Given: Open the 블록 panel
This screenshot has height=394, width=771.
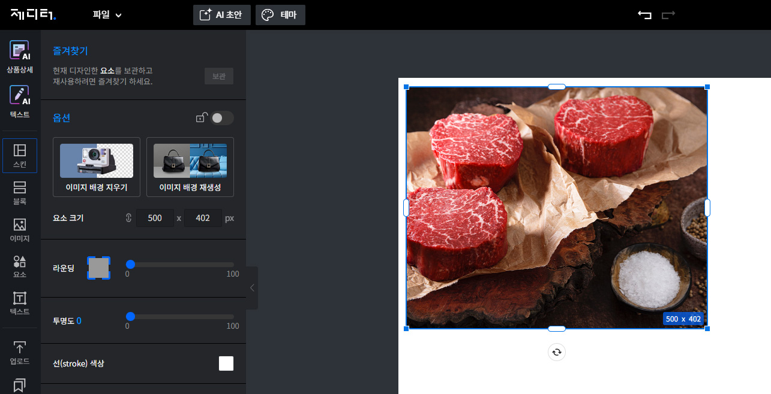Looking at the screenshot, I should 19,192.
